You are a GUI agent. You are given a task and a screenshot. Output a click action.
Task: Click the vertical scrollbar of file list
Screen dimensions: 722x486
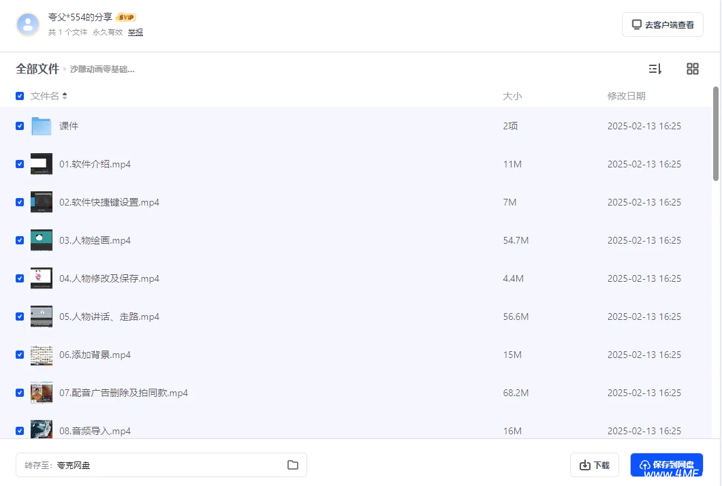click(716, 133)
